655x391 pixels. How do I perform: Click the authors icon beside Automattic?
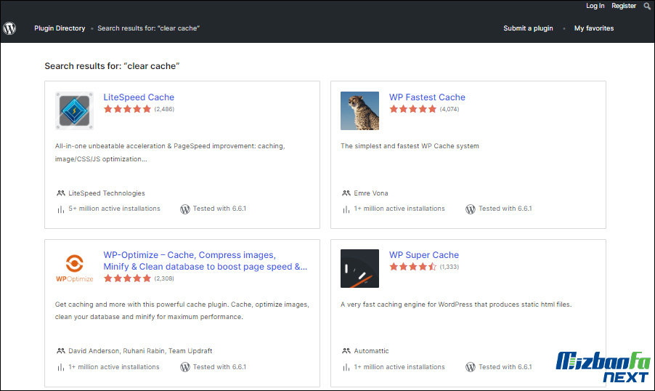[x=346, y=351]
